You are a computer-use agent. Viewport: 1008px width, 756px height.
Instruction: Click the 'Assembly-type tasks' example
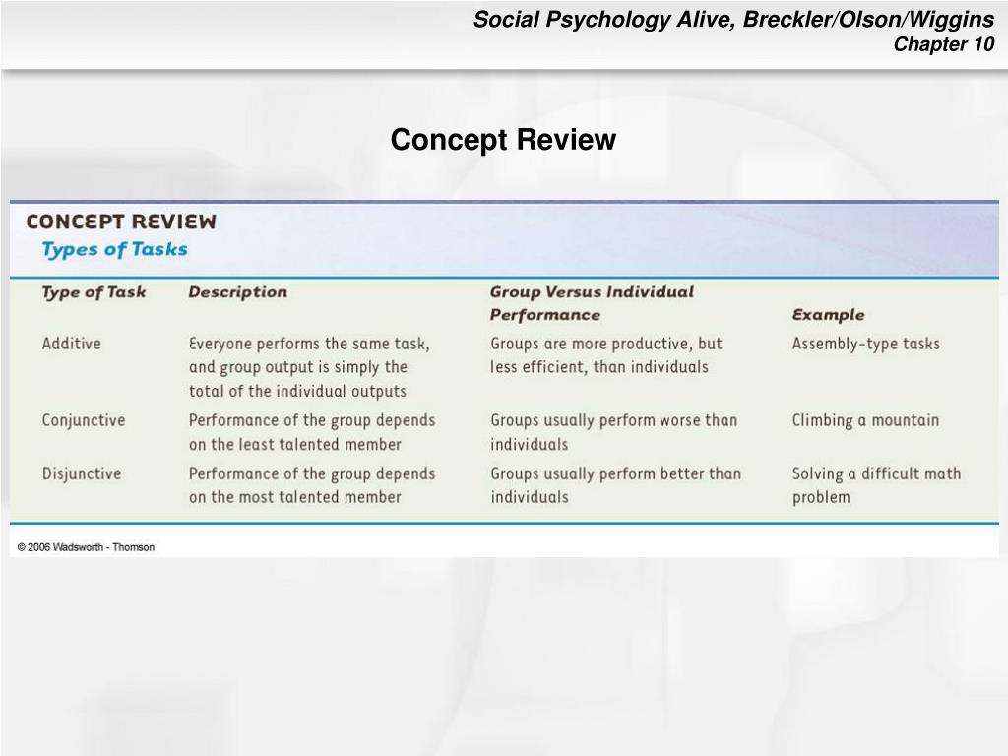click(866, 344)
